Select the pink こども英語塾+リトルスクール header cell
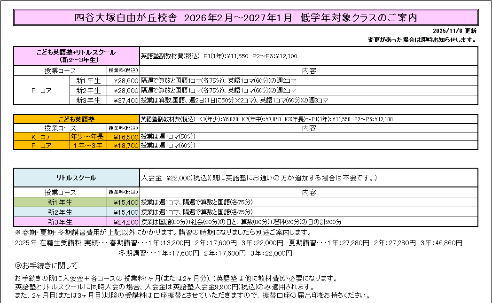The width and height of the screenshot is (492, 303). (77, 56)
